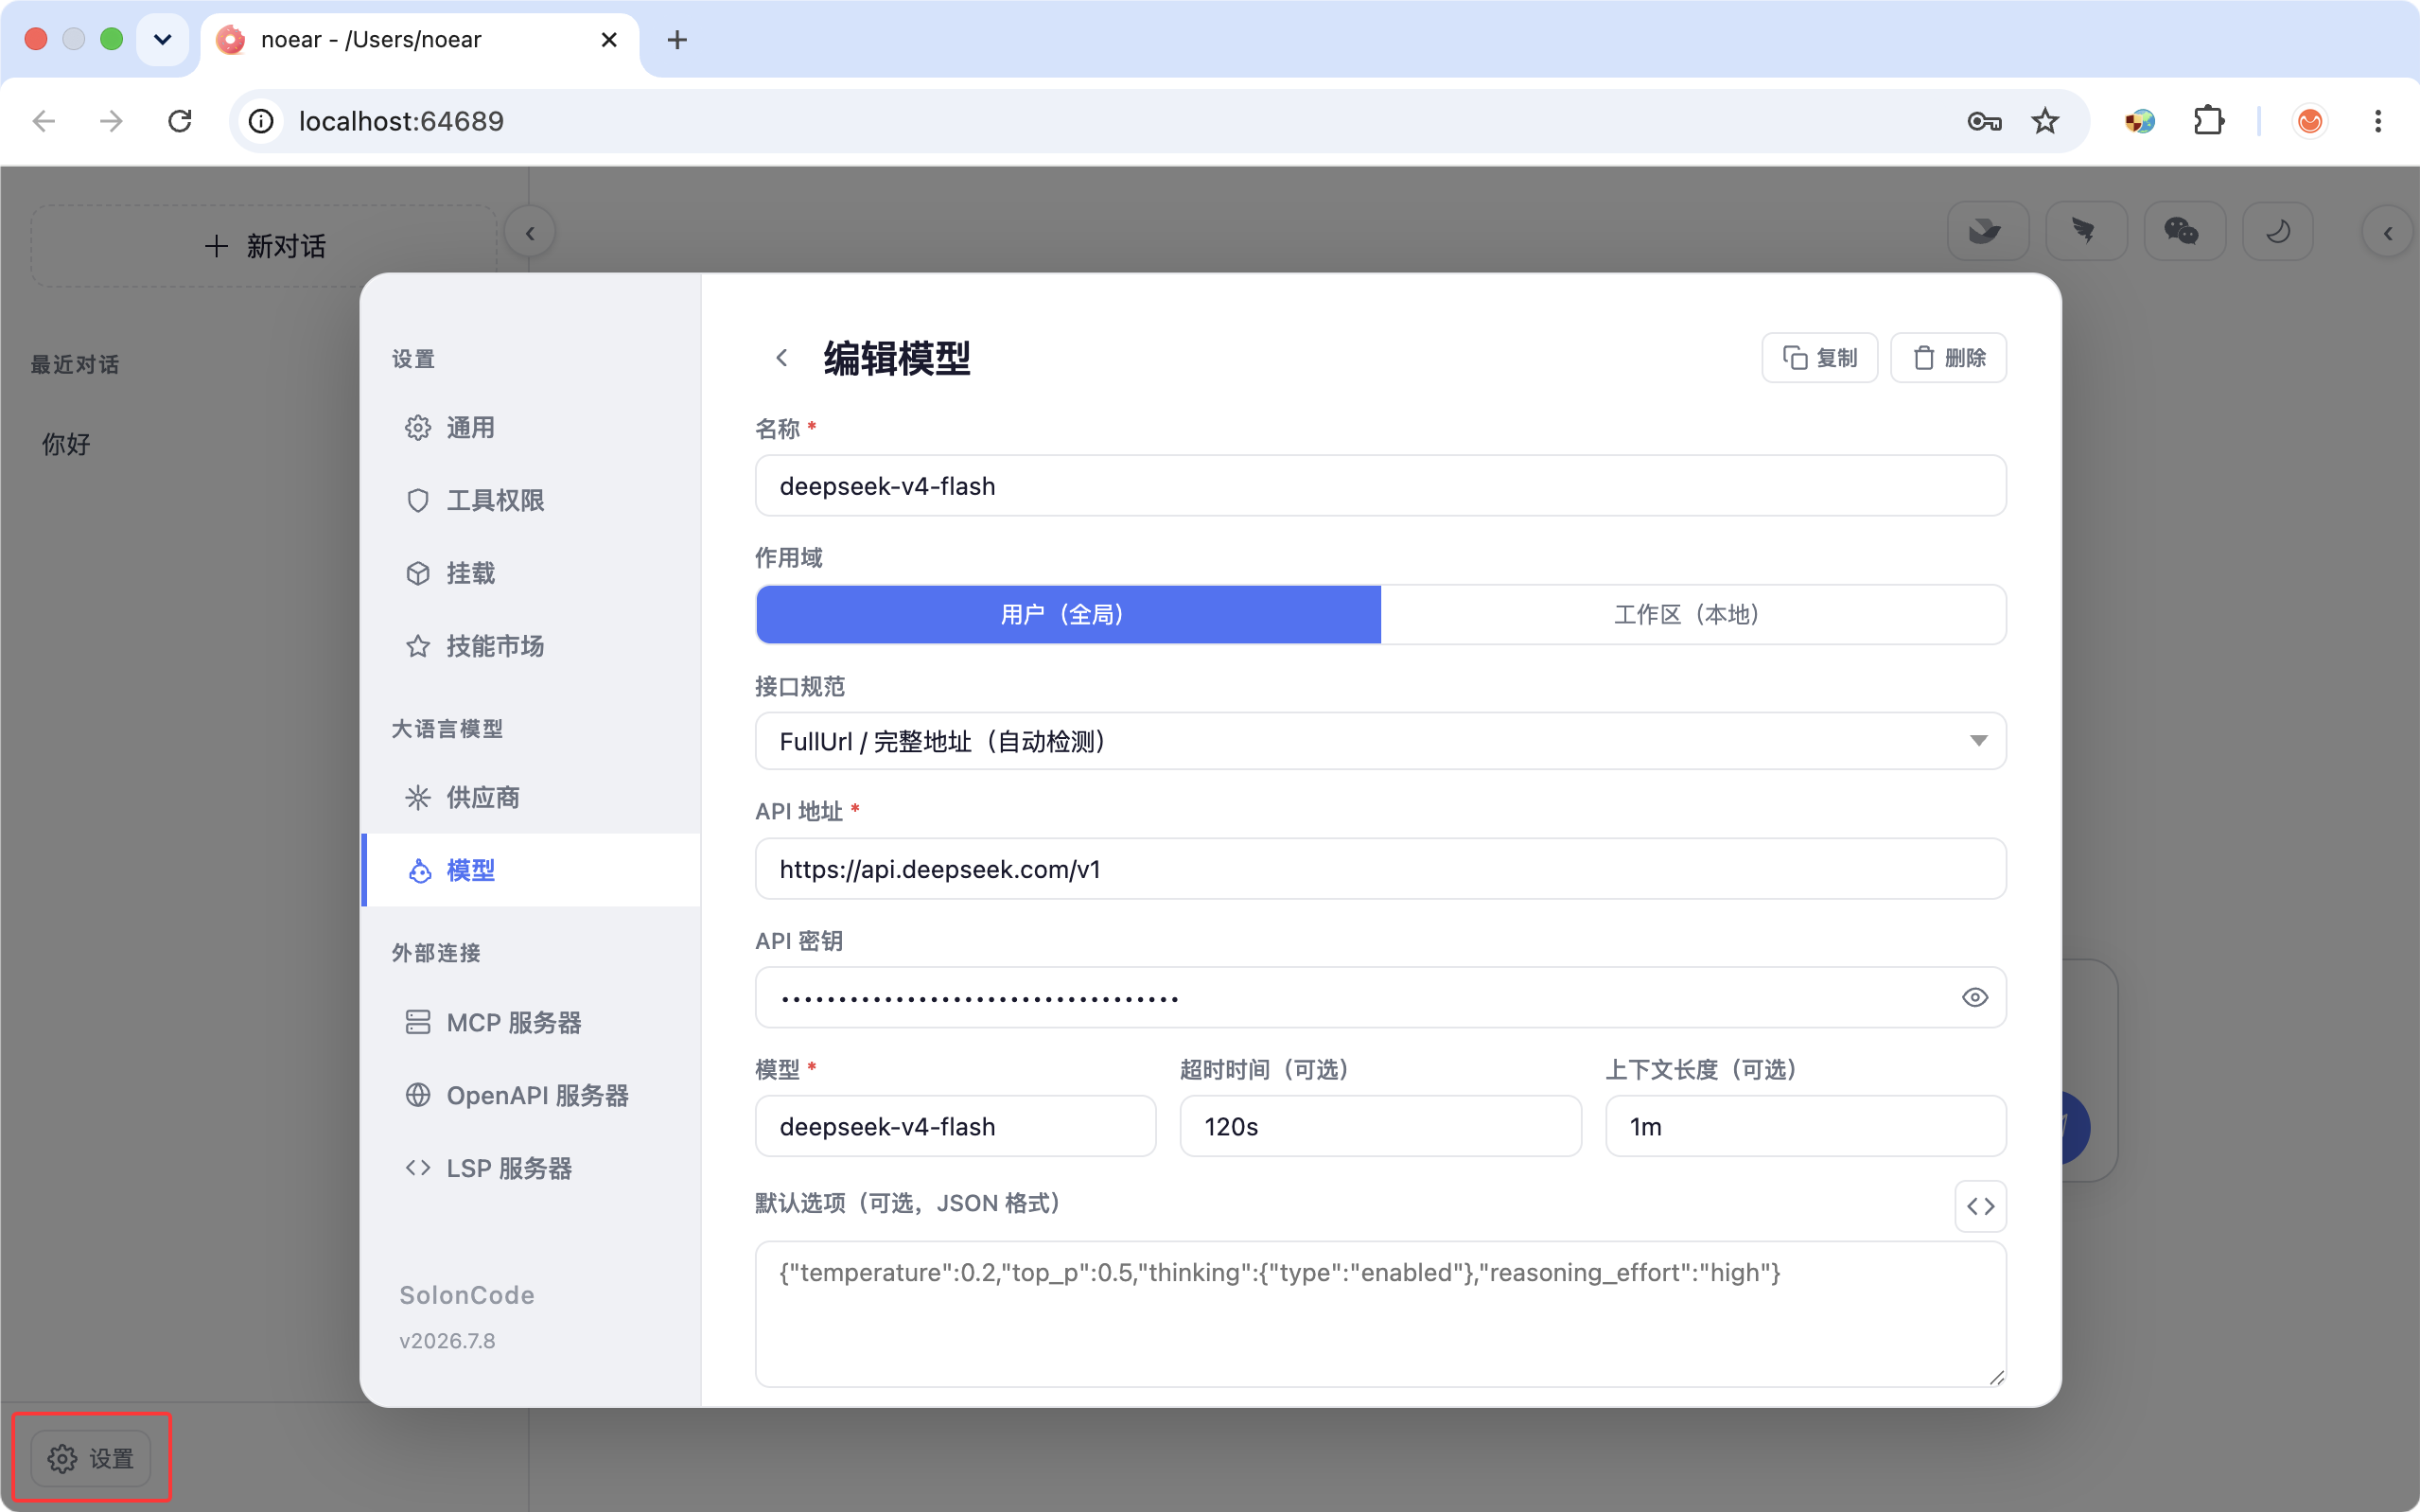The height and width of the screenshot is (1512, 2420).
Task: Edit the 模型 model ID field
Action: pyautogui.click(x=956, y=1126)
